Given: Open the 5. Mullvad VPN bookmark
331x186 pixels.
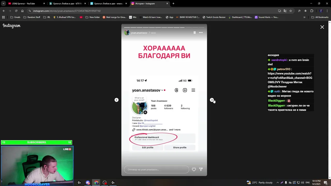Looking at the screenshot, I should tap(64, 17).
